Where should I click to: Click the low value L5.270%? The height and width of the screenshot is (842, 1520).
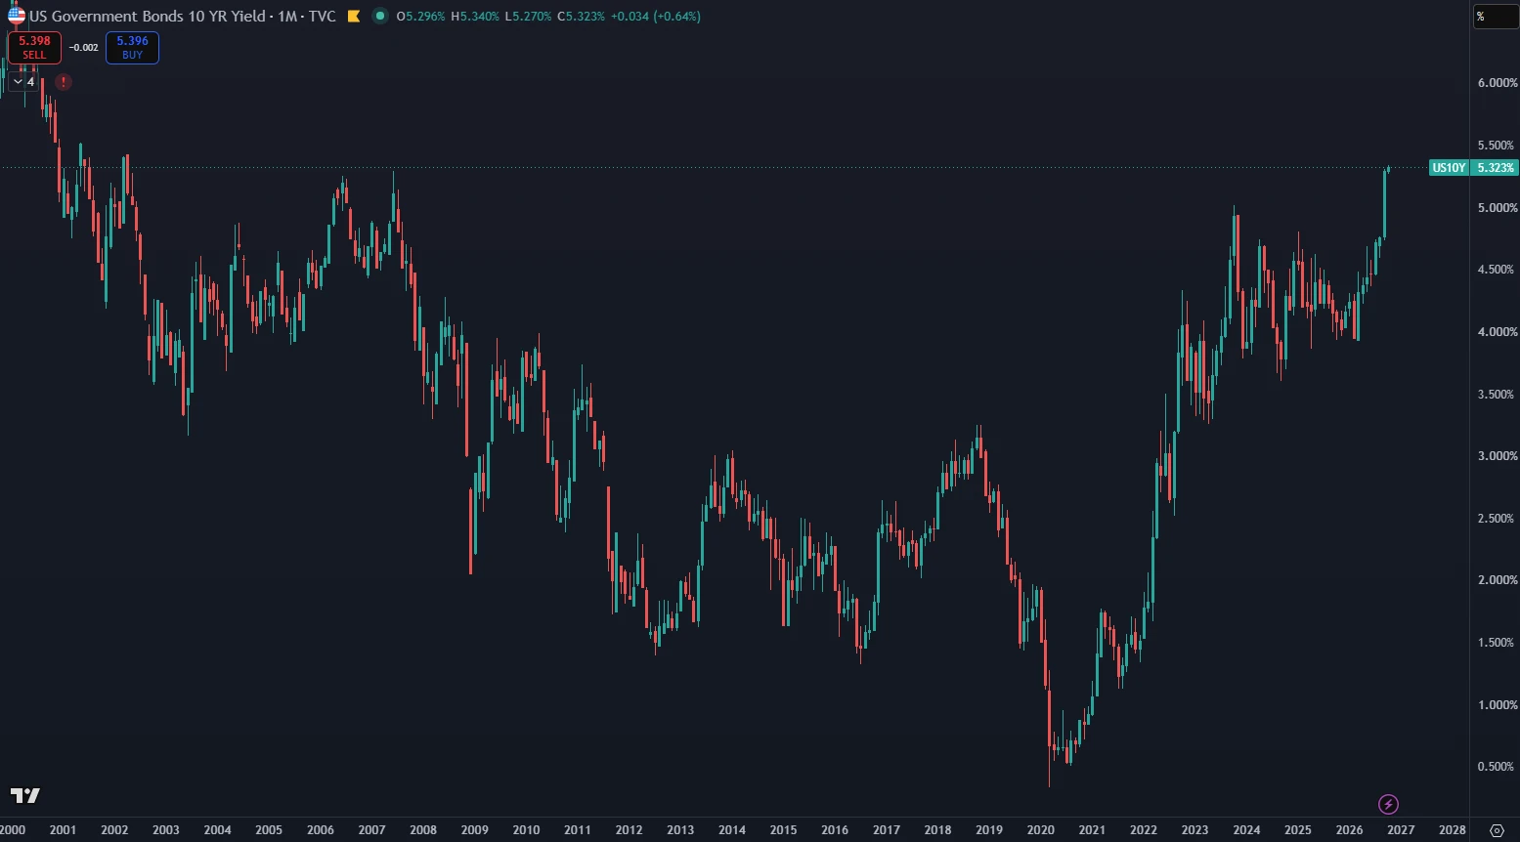coord(528,17)
